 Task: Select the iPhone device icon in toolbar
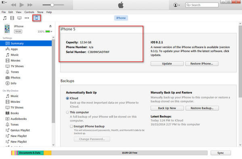37,18
